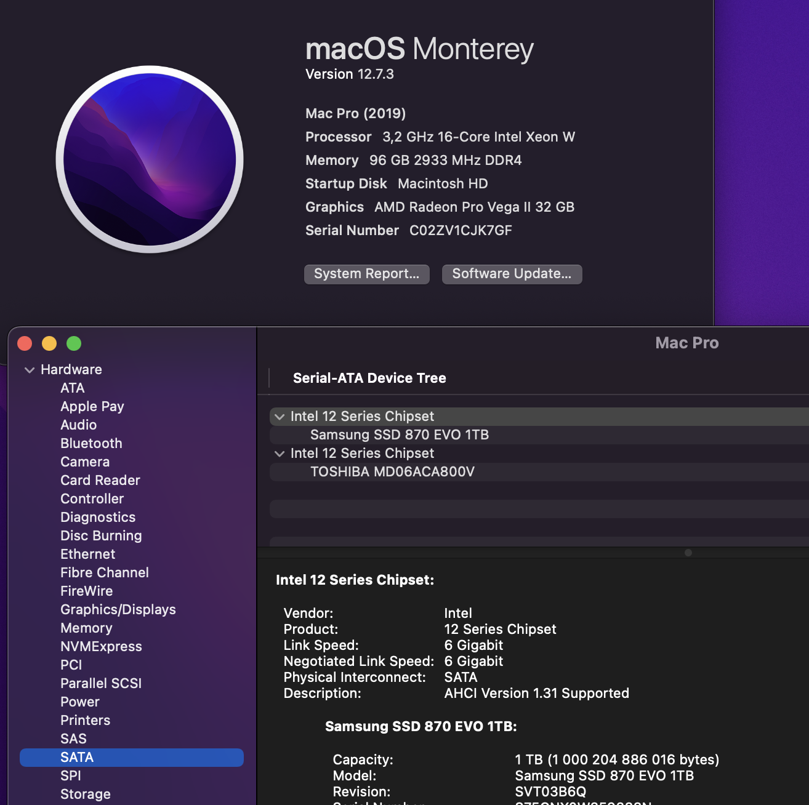The image size is (809, 805).
Task: Click the Vendor value Intel
Action: 459,614
